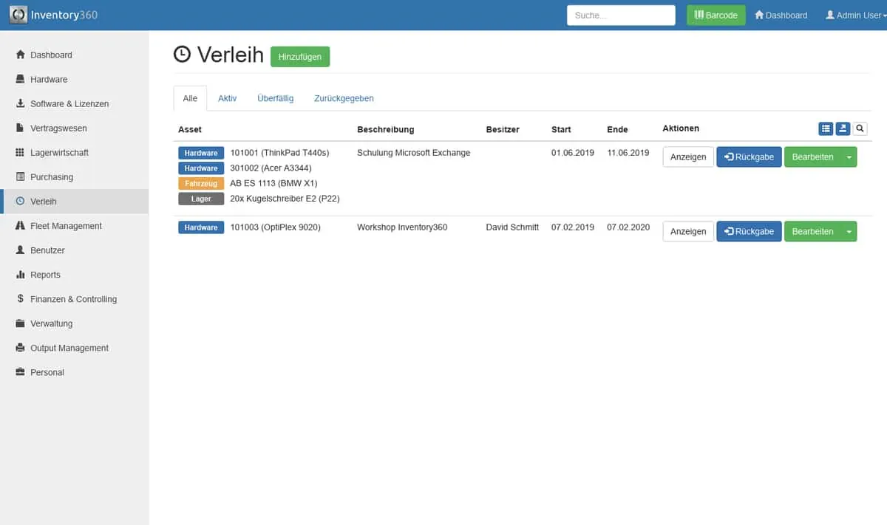Image resolution: width=887 pixels, height=525 pixels.
Task: Click the Suche search field
Action: coord(621,16)
